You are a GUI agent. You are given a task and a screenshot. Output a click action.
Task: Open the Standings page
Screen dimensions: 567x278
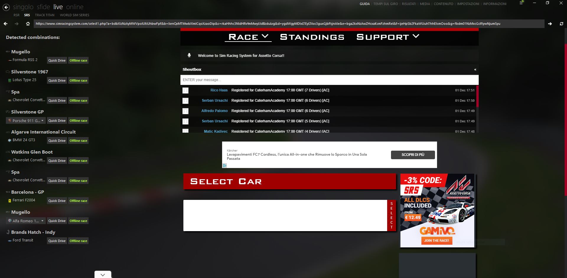point(312,37)
